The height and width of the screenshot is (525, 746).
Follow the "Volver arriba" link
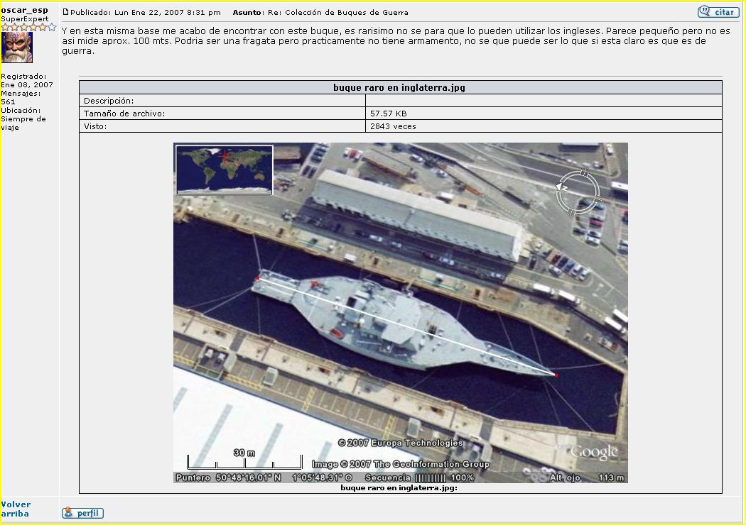point(16,509)
